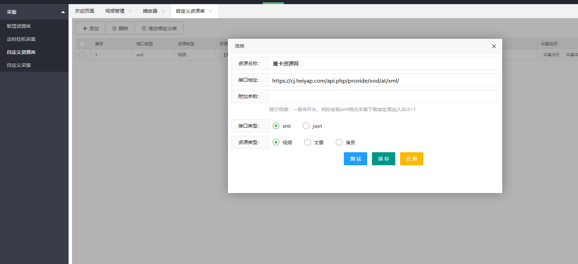The height and width of the screenshot is (264, 578).
Task: Collapse the 采集 sidebar section arrow
Action: (63, 12)
